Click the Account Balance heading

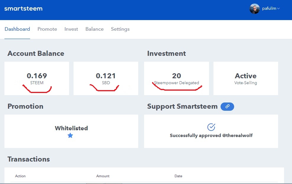coord(36,53)
